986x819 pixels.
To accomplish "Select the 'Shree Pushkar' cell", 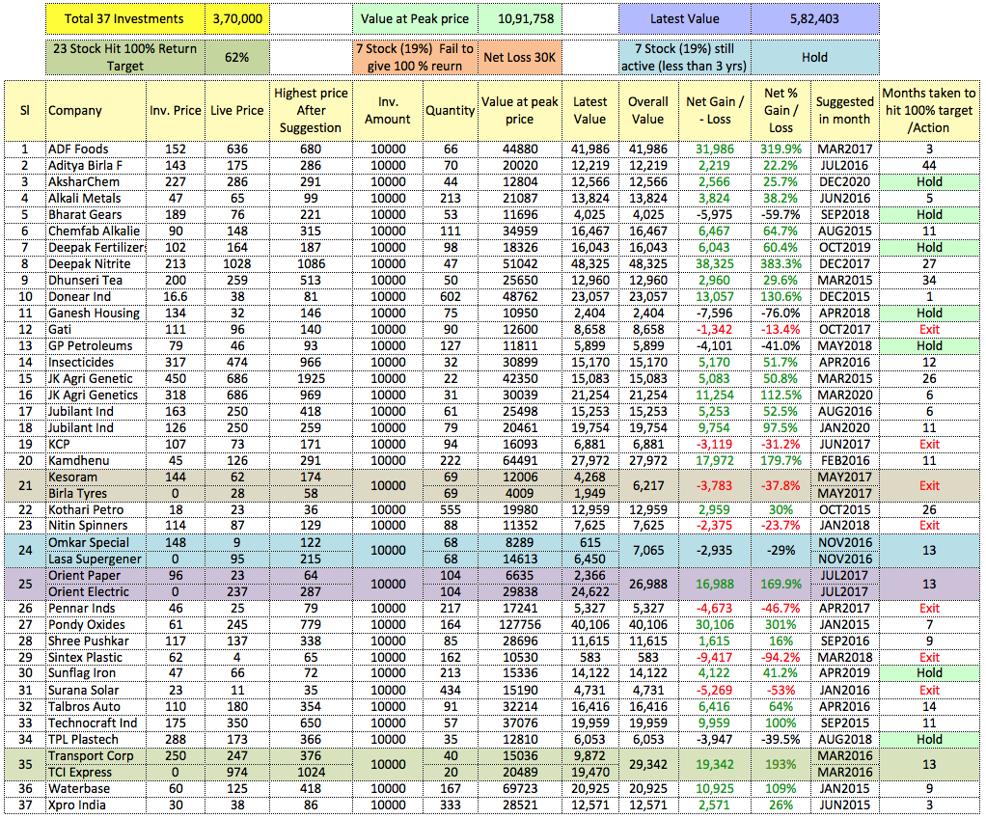I will (96, 642).
